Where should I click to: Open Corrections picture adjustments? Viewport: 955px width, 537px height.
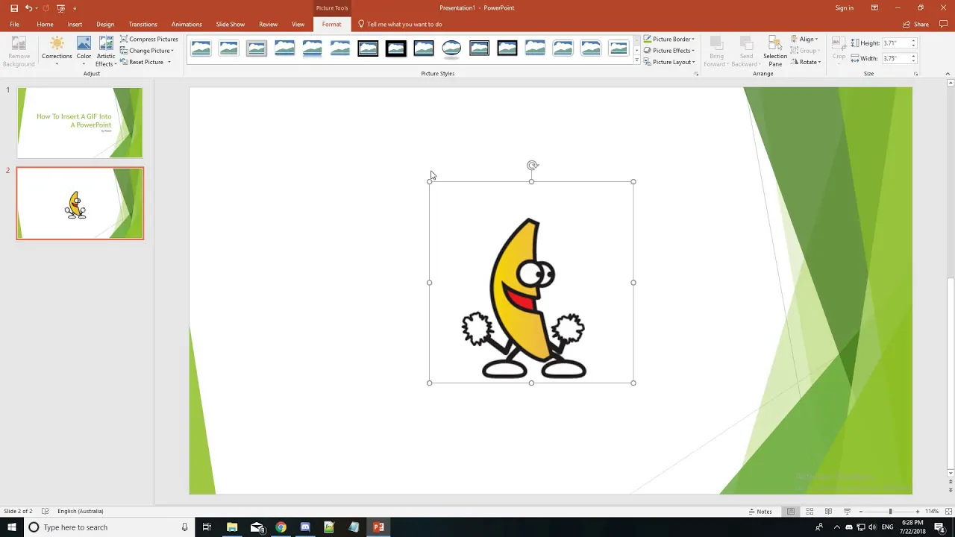click(57, 50)
